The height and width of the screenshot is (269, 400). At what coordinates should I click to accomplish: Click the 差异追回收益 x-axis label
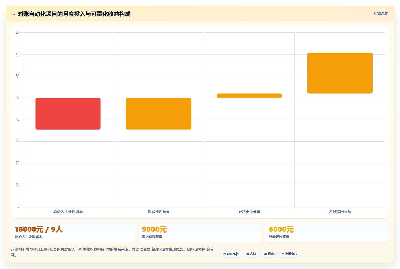tap(340, 212)
